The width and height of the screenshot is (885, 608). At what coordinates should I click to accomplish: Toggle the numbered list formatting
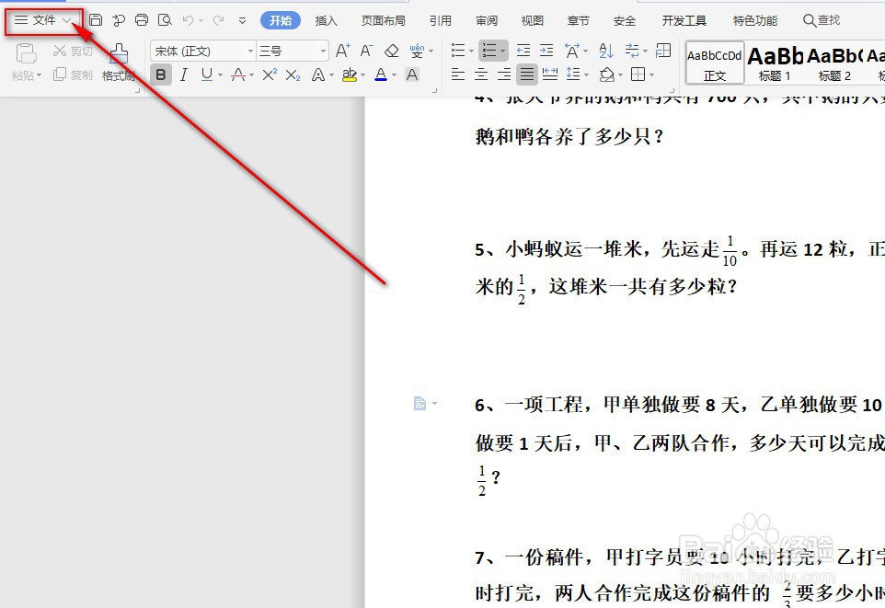pos(490,50)
